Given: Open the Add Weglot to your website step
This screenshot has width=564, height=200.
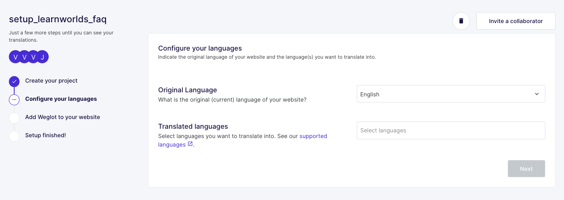Looking at the screenshot, I should pyautogui.click(x=62, y=117).
